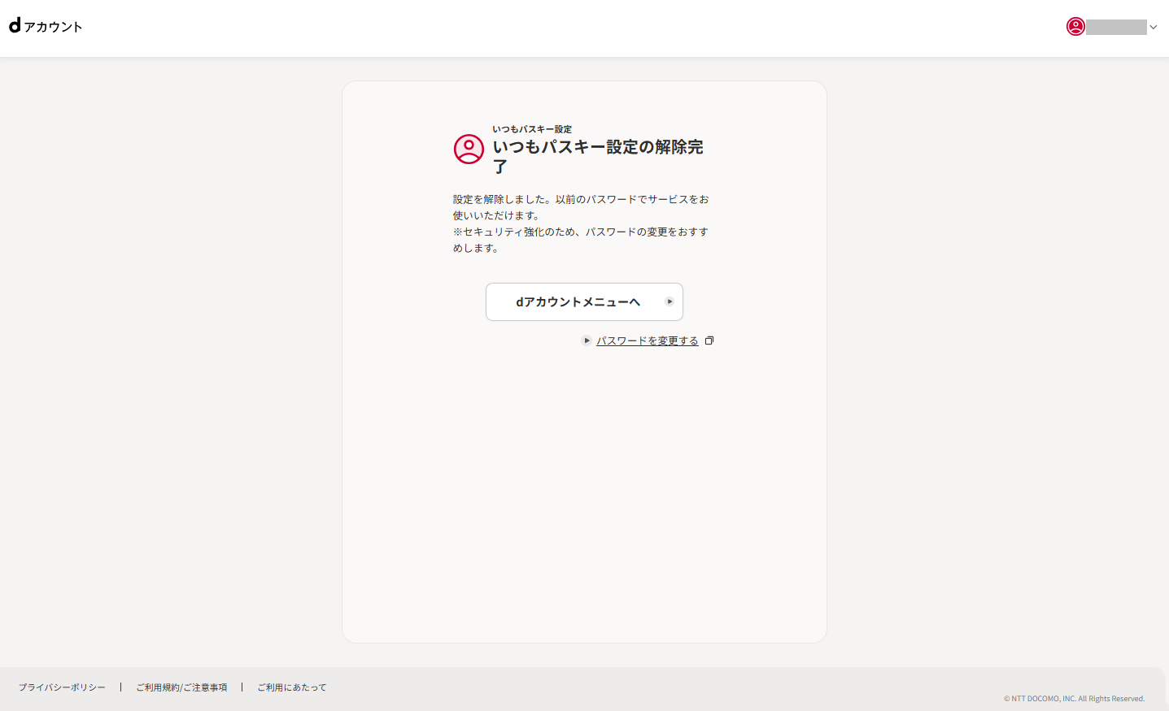Click the パスワードを変更する link
The width and height of the screenshot is (1169, 711).
tap(648, 340)
